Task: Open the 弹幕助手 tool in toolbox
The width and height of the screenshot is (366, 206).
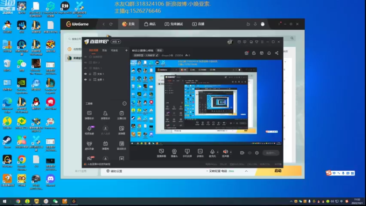Action: [89, 115]
